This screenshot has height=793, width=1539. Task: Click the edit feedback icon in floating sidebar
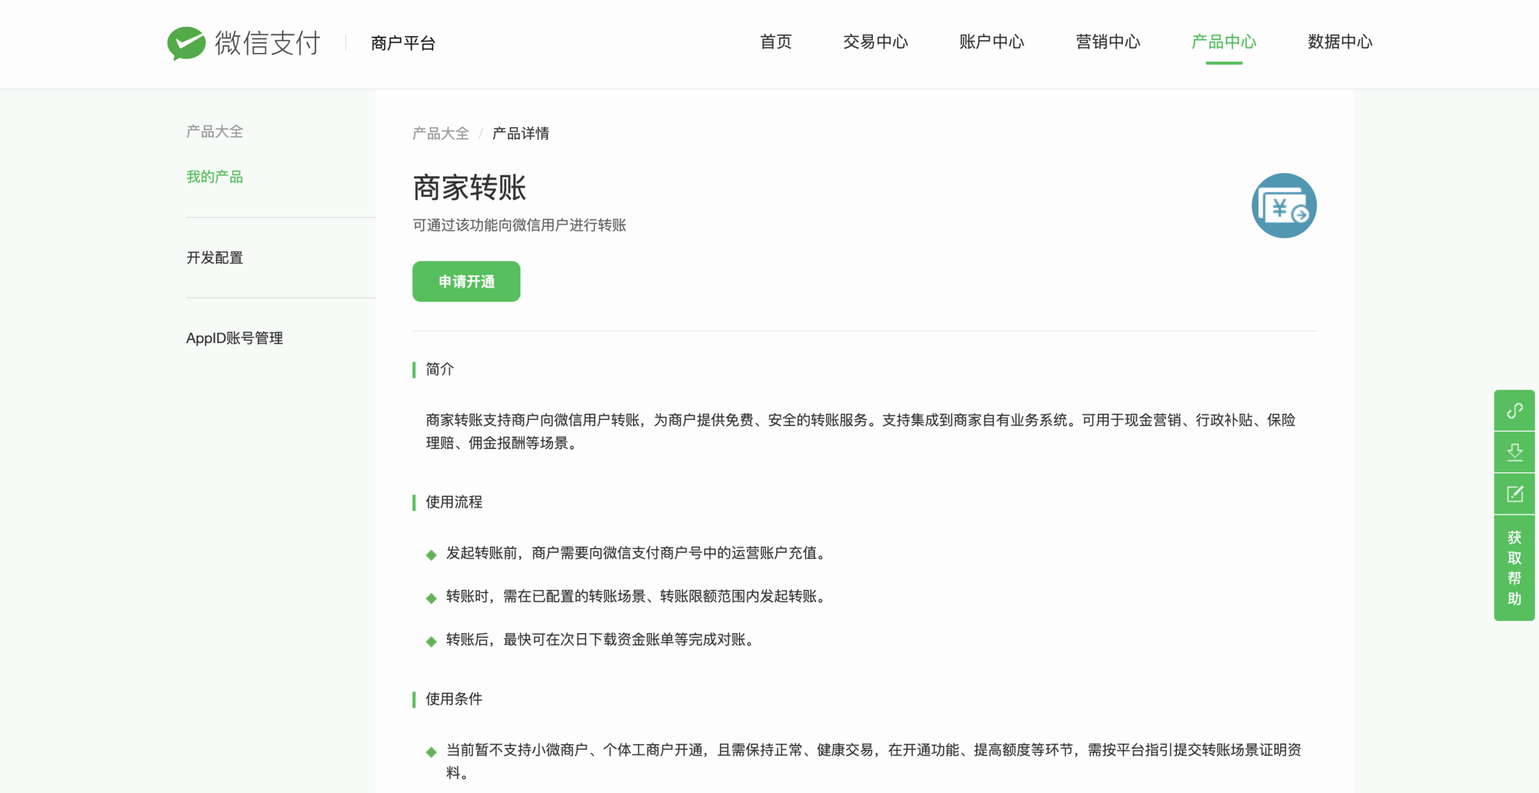[x=1514, y=494]
